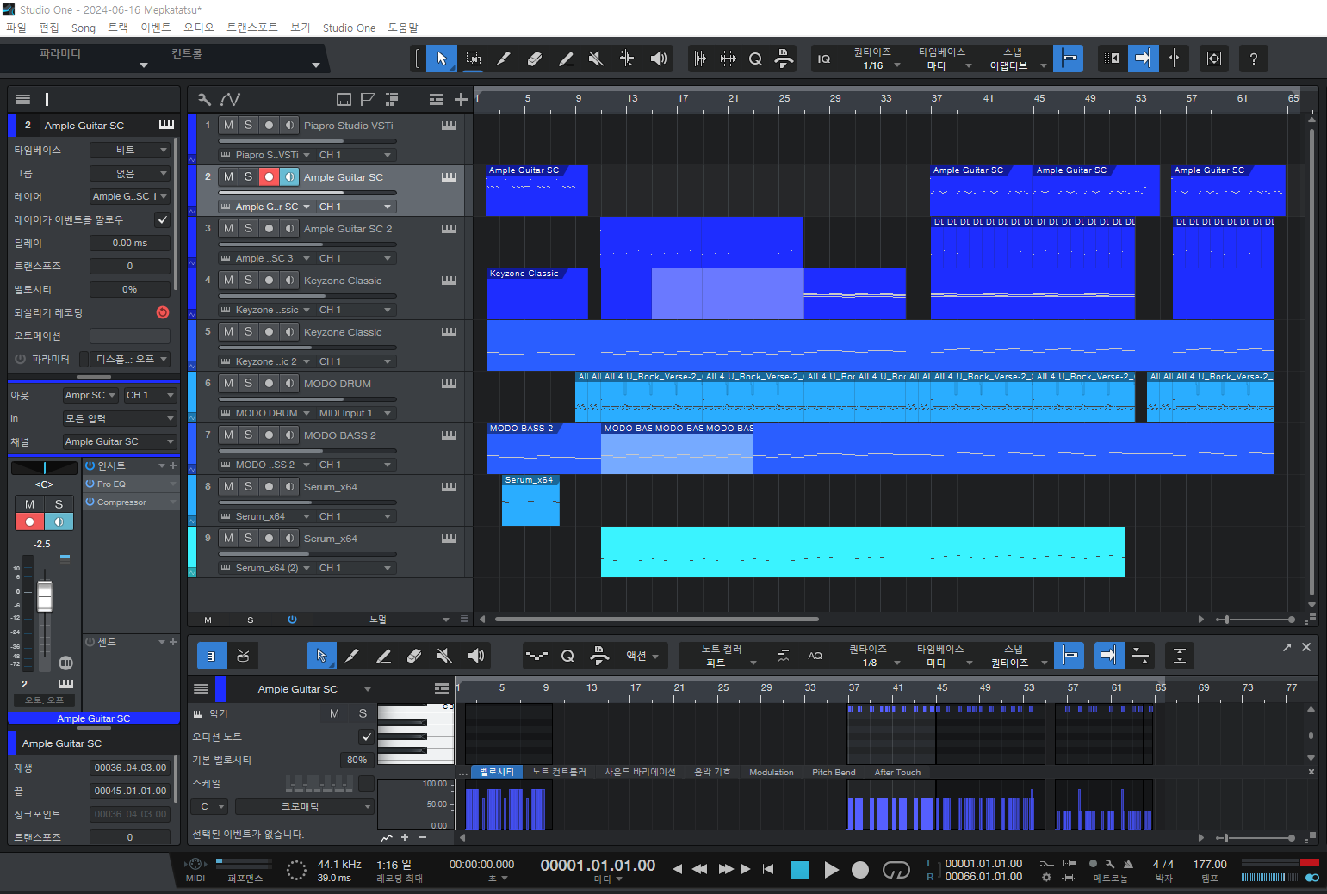Click Ample Guitar SC track volume slider

[x=307, y=192]
